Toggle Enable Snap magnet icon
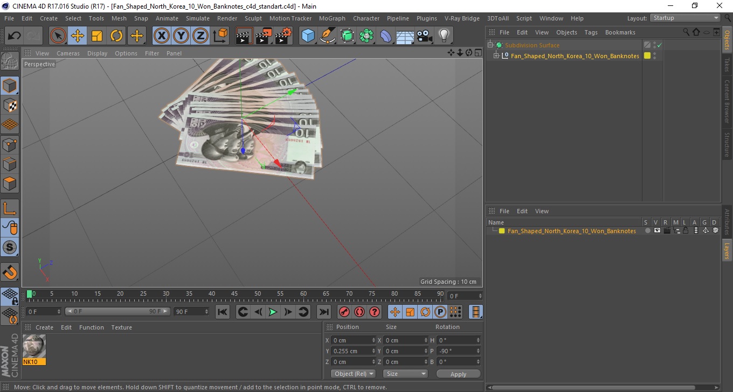 [x=10, y=272]
